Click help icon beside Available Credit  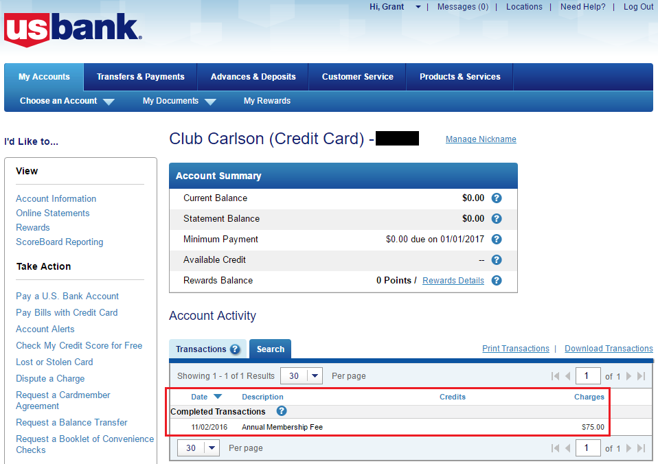(497, 259)
